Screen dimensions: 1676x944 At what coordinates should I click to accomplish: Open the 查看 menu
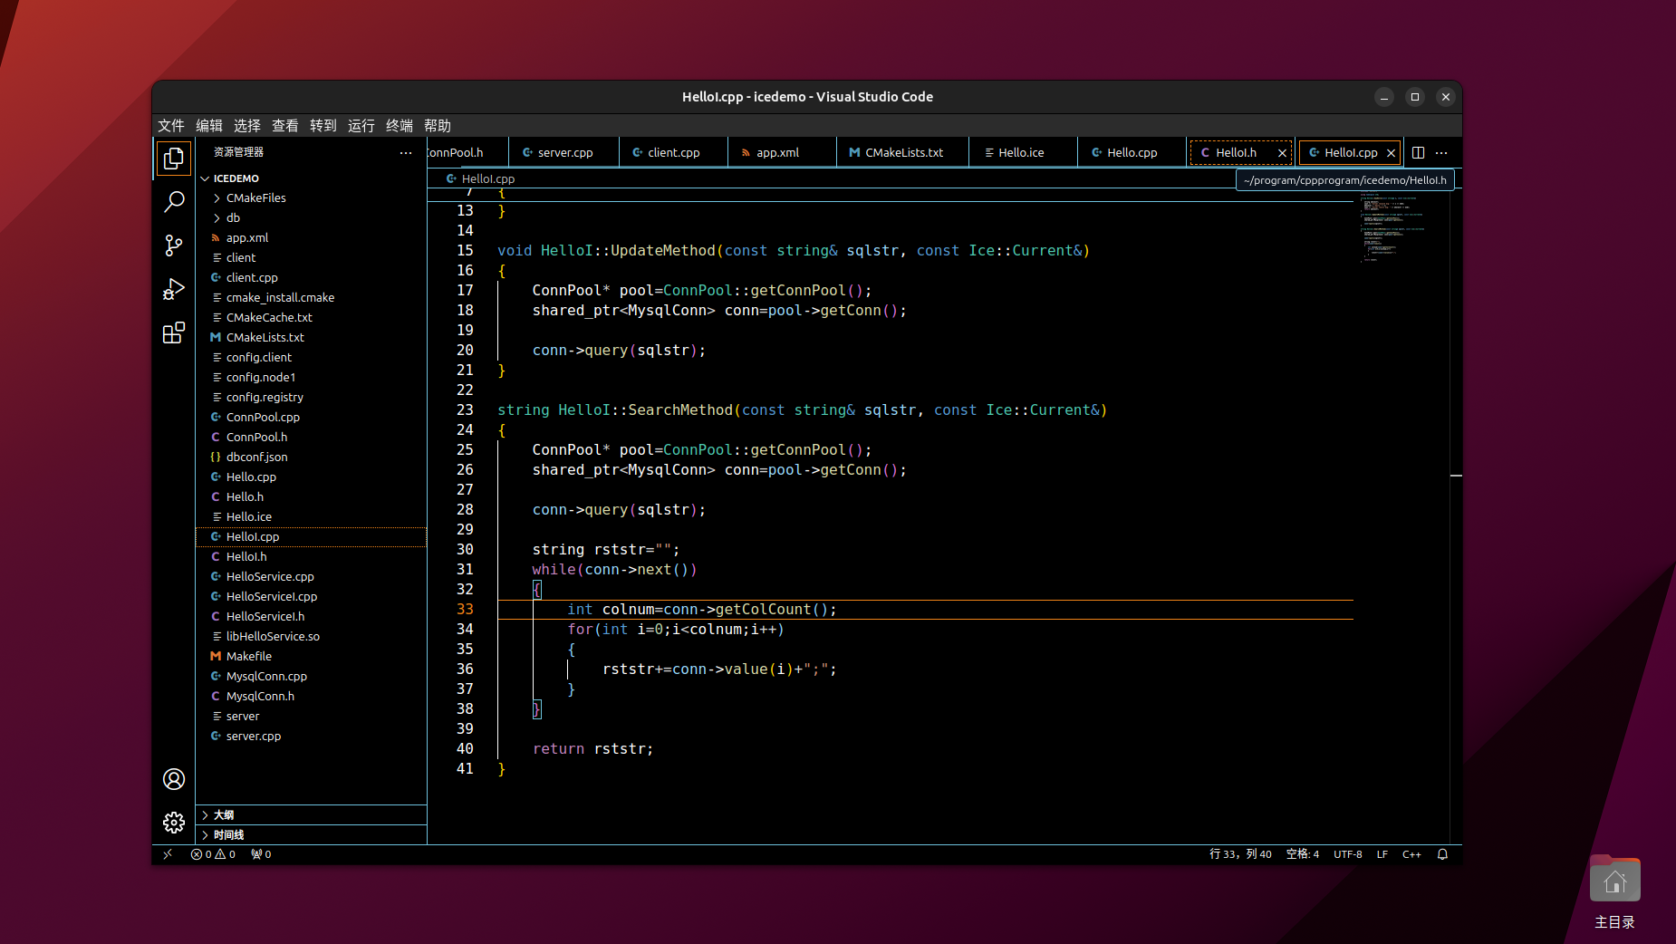pyautogui.click(x=285, y=125)
